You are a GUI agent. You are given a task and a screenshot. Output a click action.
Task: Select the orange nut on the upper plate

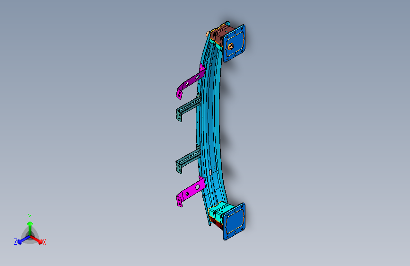[x=230, y=46]
